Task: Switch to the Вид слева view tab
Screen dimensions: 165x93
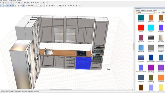Action: tap(36, 91)
